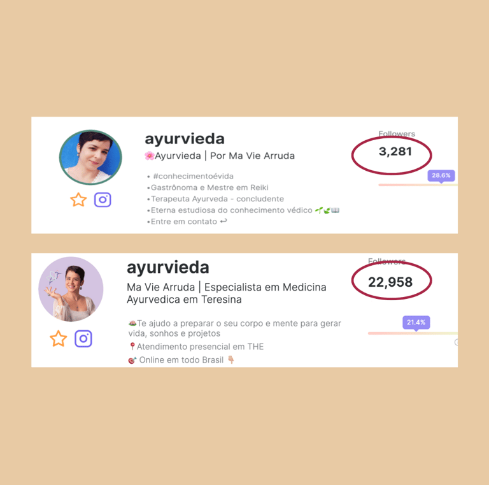Click 'Online em todo Brasil' bio line
Screen dimensions: 489x485
click(181, 360)
